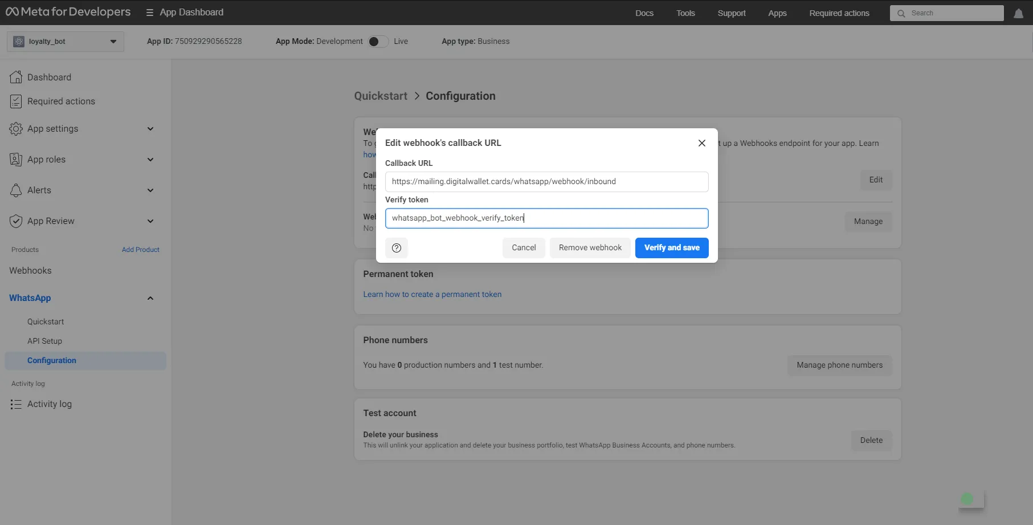Open Support in the top navigation
This screenshot has width=1033, height=525.
[x=732, y=13]
